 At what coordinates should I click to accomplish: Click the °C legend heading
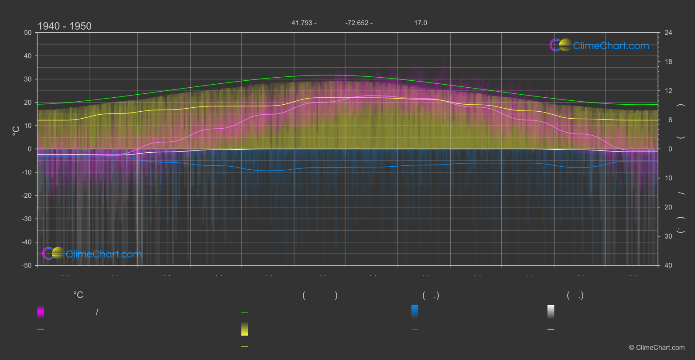coord(78,295)
